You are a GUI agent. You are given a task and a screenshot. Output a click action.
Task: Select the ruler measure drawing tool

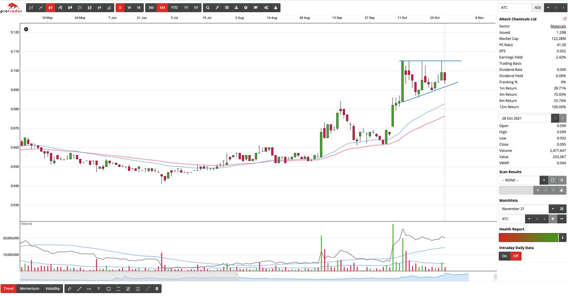click(x=69, y=288)
